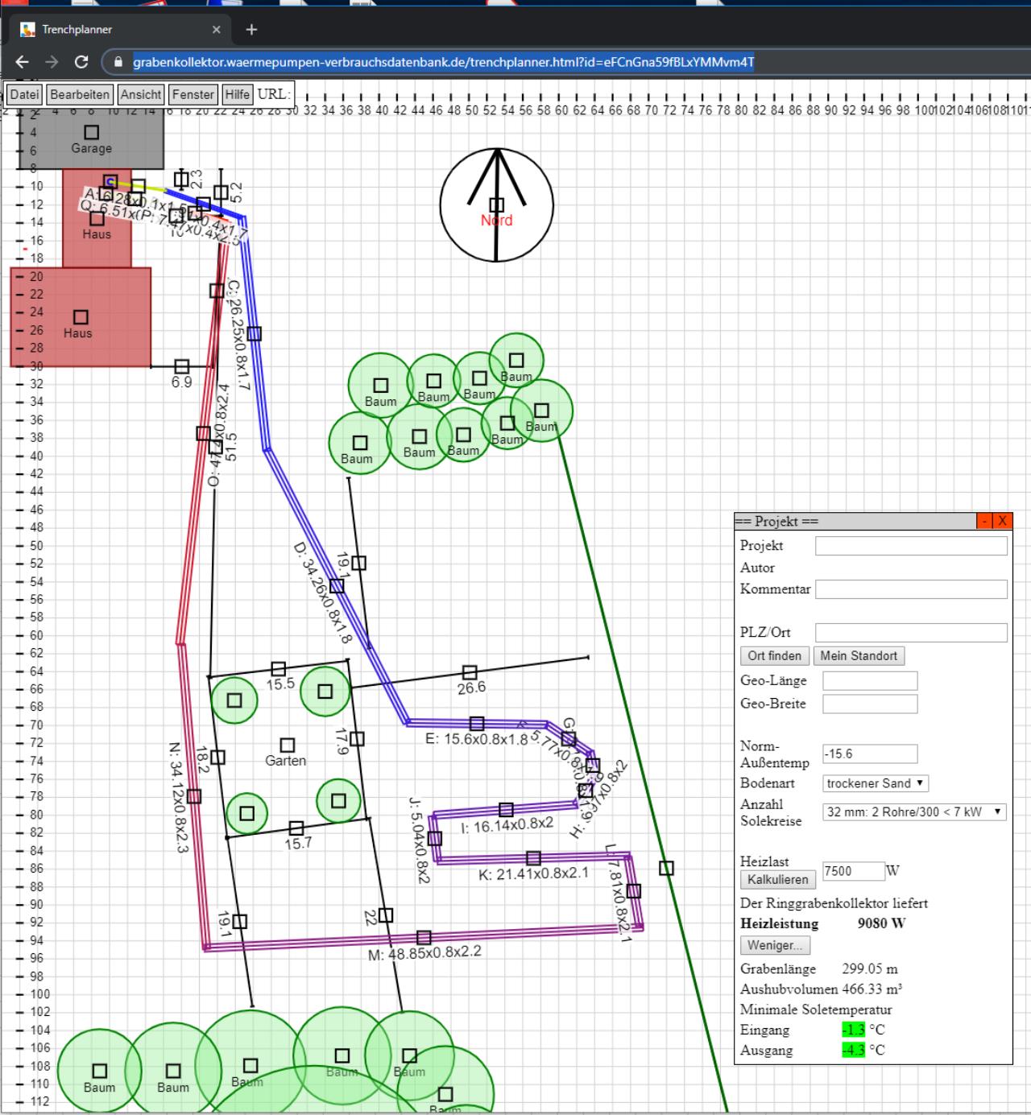Open a new browser tab
This screenshot has width=1031, height=1115.
click(x=251, y=30)
